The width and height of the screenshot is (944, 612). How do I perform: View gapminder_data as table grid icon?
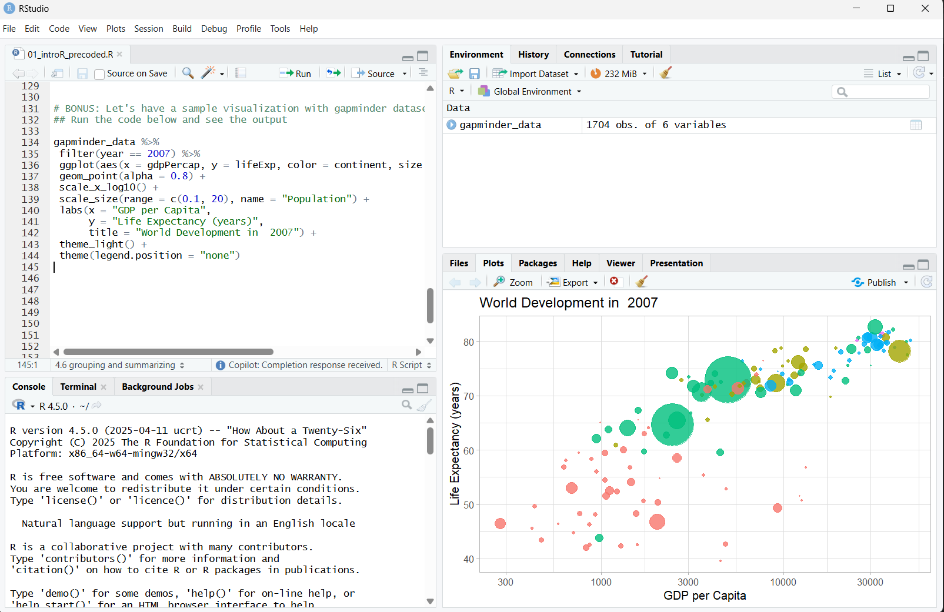click(x=915, y=125)
